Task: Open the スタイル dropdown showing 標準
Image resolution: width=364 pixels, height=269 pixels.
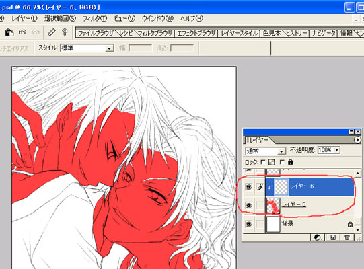Action: (87, 48)
